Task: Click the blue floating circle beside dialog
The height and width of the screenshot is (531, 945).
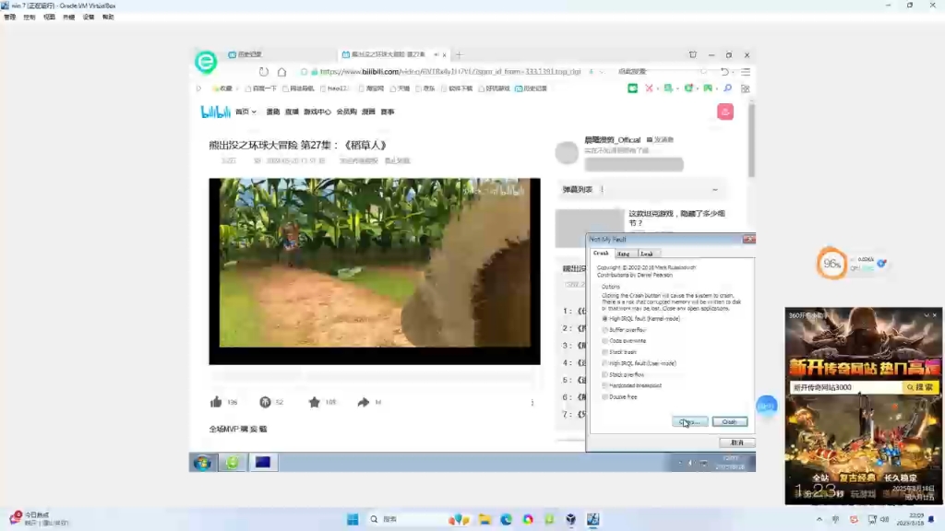Action: tap(767, 407)
